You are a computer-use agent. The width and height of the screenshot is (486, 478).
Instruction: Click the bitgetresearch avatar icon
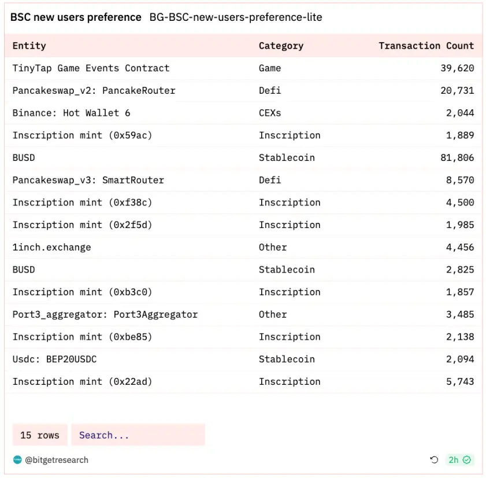pyautogui.click(x=17, y=460)
